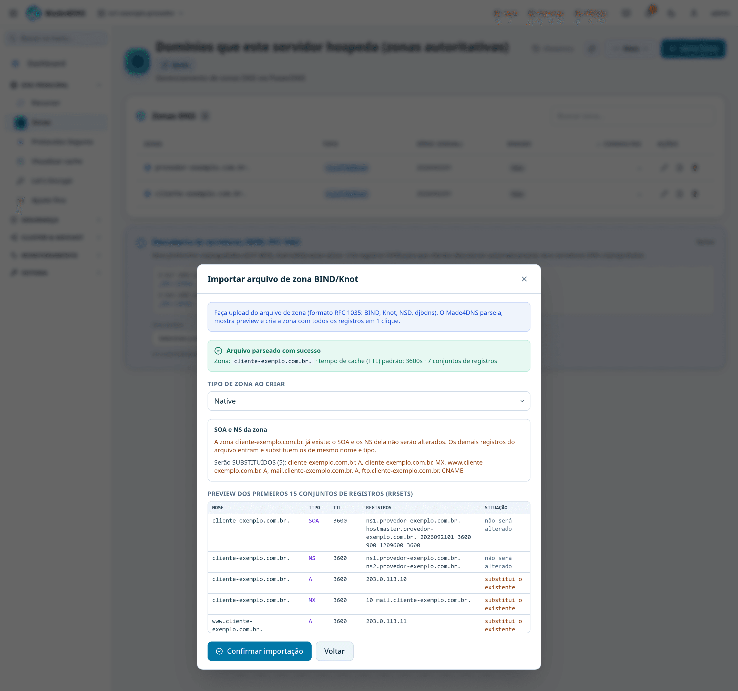This screenshot has width=738, height=691.
Task: Click the blue info text about zone file upload
Action: [358, 317]
